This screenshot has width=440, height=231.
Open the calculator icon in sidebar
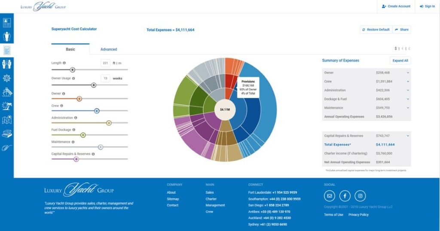7,50
